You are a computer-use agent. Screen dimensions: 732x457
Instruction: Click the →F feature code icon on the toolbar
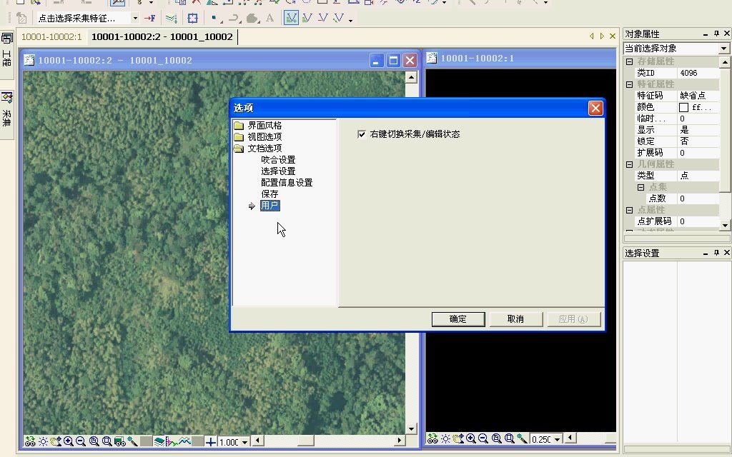click(x=149, y=18)
